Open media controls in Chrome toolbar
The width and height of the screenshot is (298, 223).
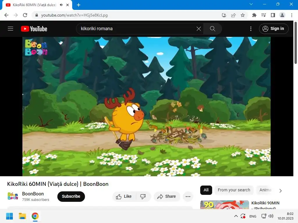[264, 15]
